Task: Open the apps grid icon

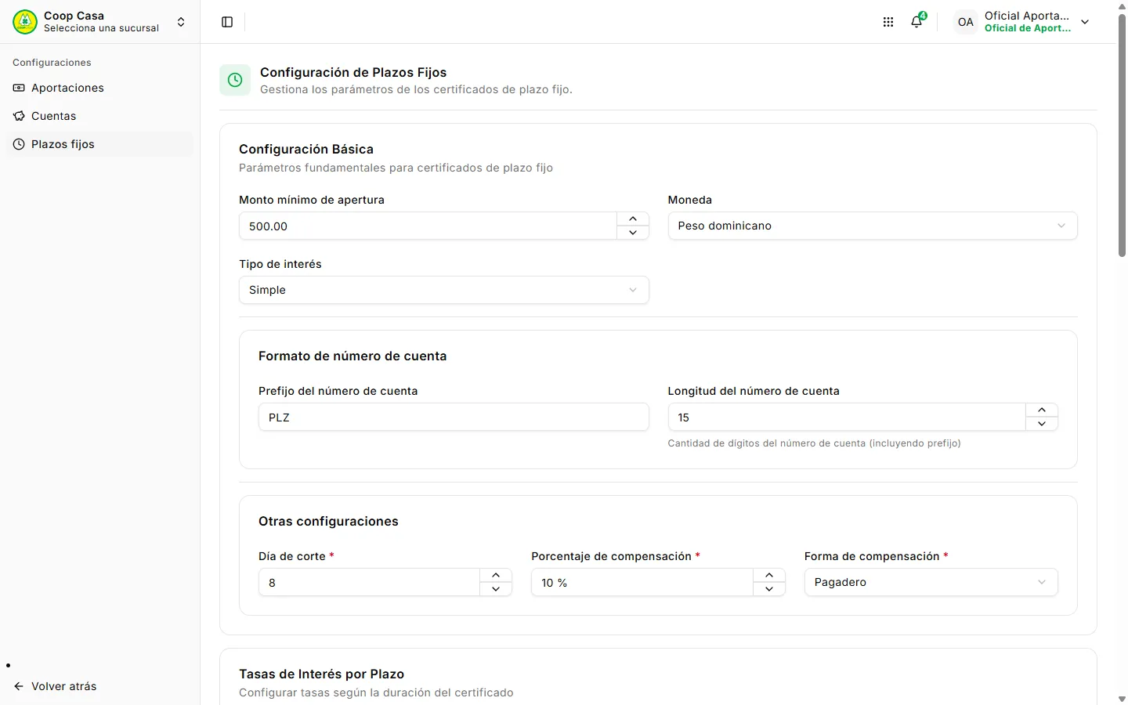Action: click(888, 22)
